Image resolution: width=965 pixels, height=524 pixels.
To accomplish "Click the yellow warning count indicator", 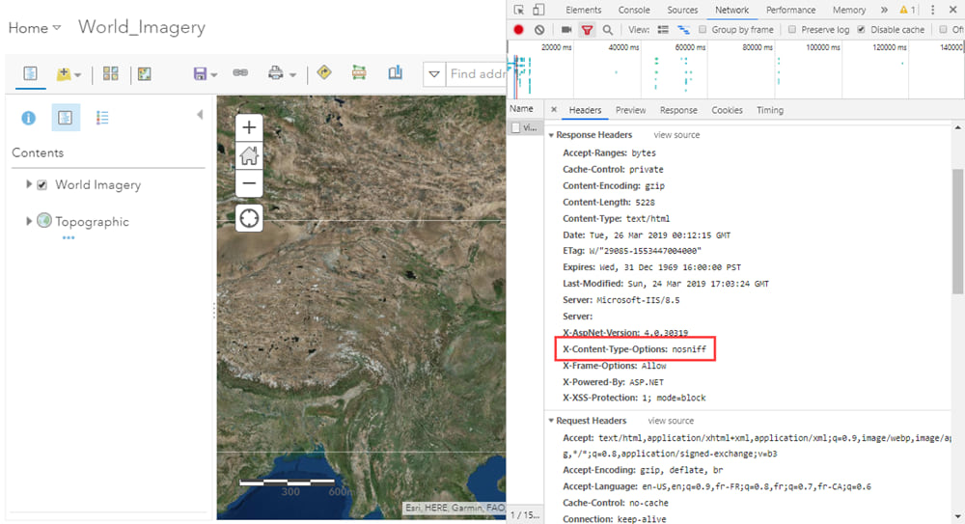I will coord(907,10).
